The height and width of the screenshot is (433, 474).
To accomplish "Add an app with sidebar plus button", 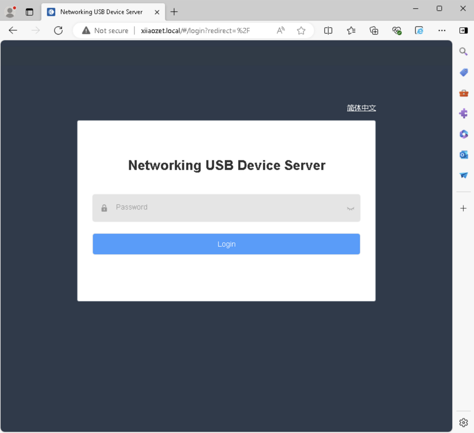I will [463, 208].
